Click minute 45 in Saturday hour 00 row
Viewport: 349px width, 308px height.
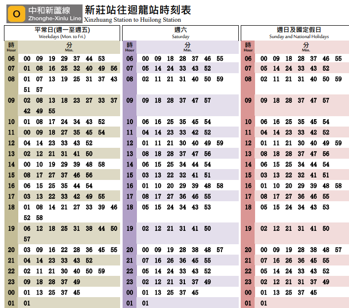195,292
